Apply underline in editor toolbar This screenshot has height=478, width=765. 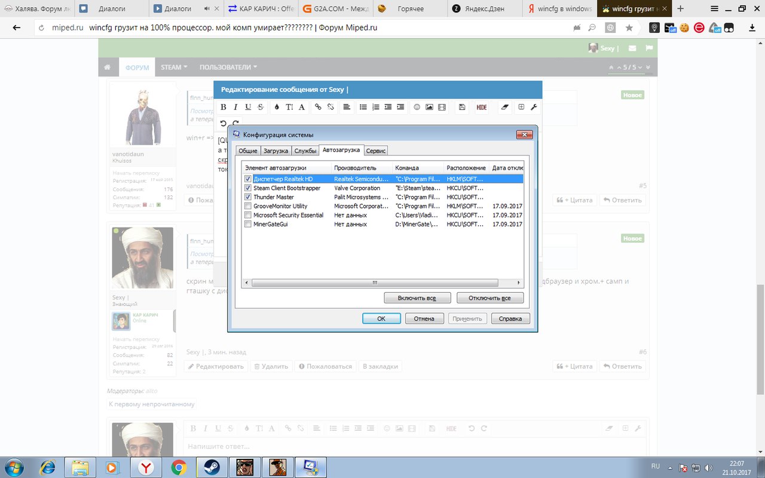point(248,107)
